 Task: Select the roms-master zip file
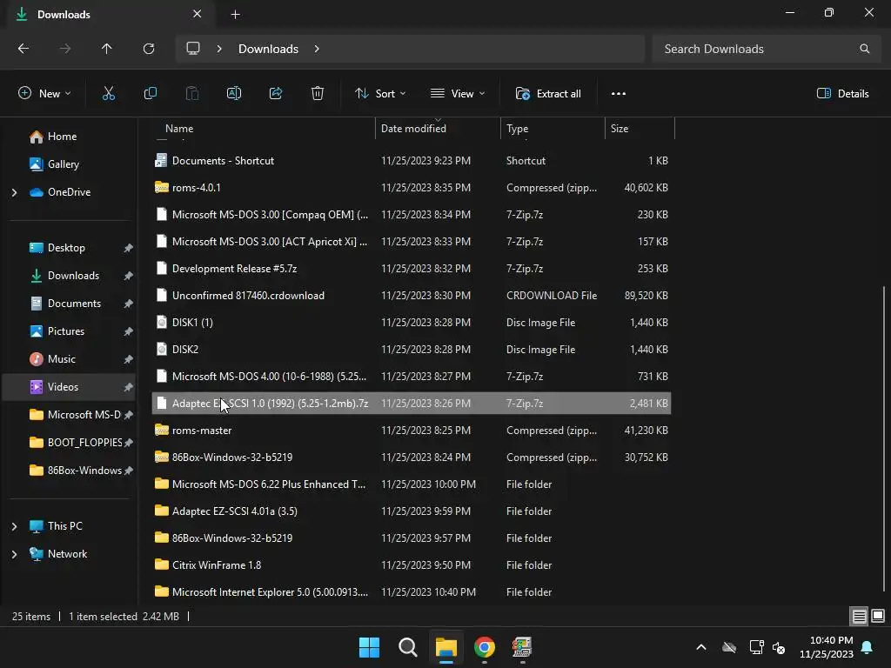(412, 431)
